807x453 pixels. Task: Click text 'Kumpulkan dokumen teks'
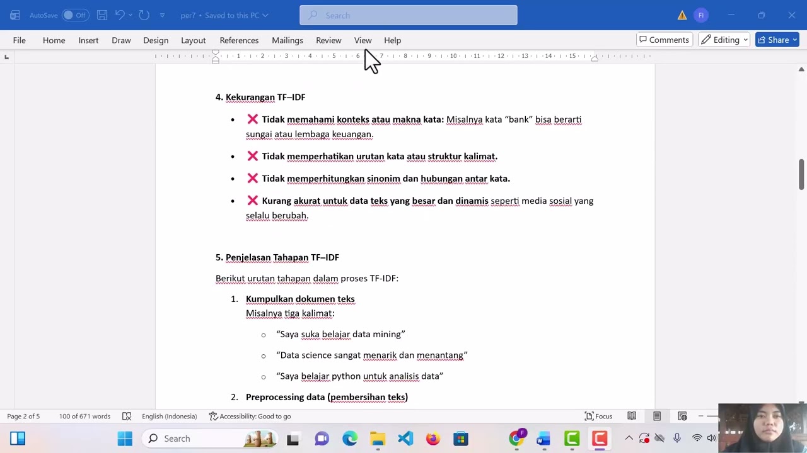point(300,299)
